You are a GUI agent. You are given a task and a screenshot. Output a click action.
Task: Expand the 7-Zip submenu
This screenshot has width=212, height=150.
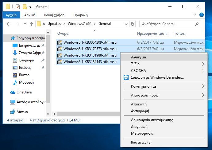click(164, 64)
